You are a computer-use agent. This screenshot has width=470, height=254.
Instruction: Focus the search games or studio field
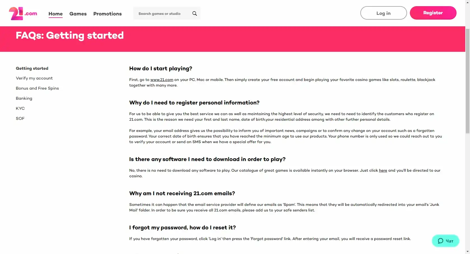[x=162, y=13]
